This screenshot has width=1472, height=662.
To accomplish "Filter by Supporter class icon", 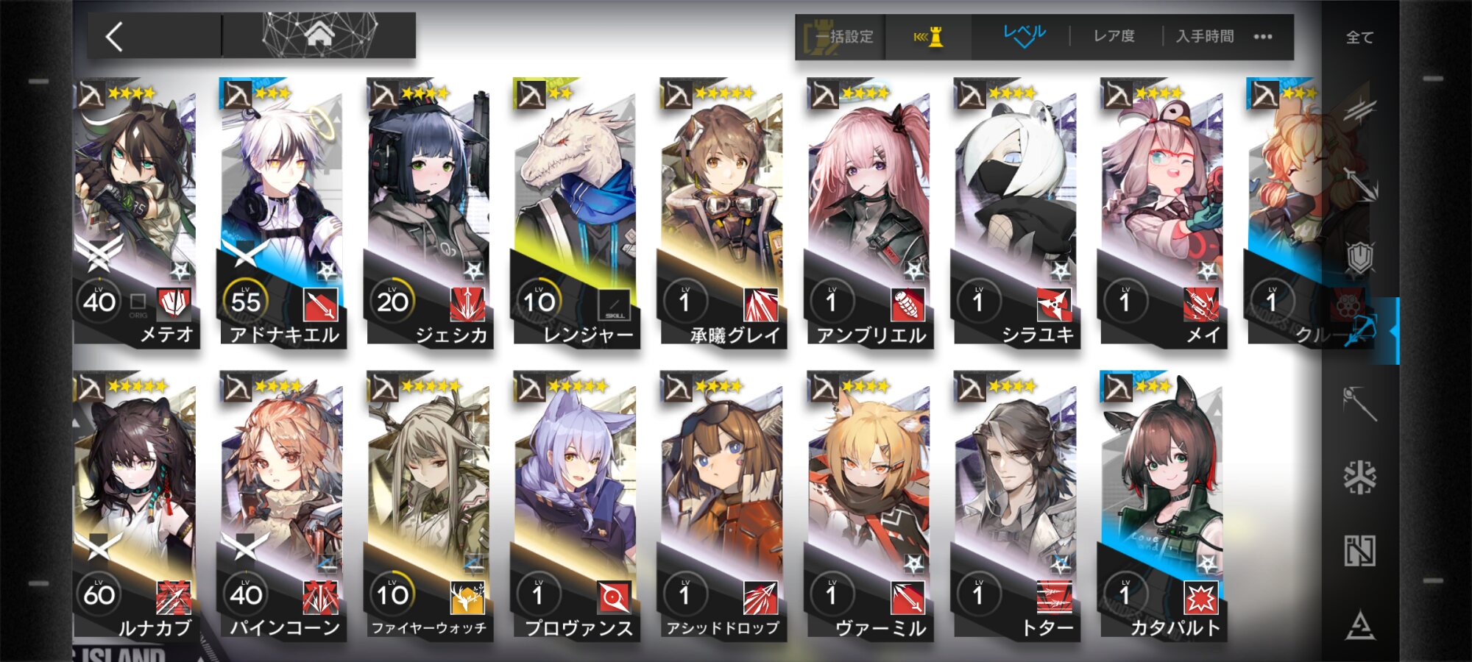I will (x=1359, y=551).
